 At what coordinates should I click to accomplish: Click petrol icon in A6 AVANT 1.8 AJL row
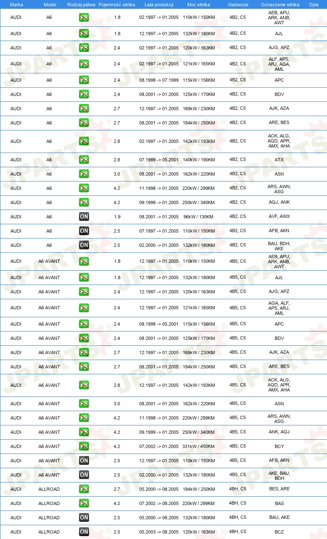[x=84, y=277]
